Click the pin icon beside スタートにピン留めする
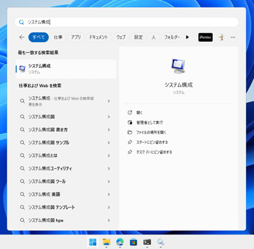 coord(130,142)
